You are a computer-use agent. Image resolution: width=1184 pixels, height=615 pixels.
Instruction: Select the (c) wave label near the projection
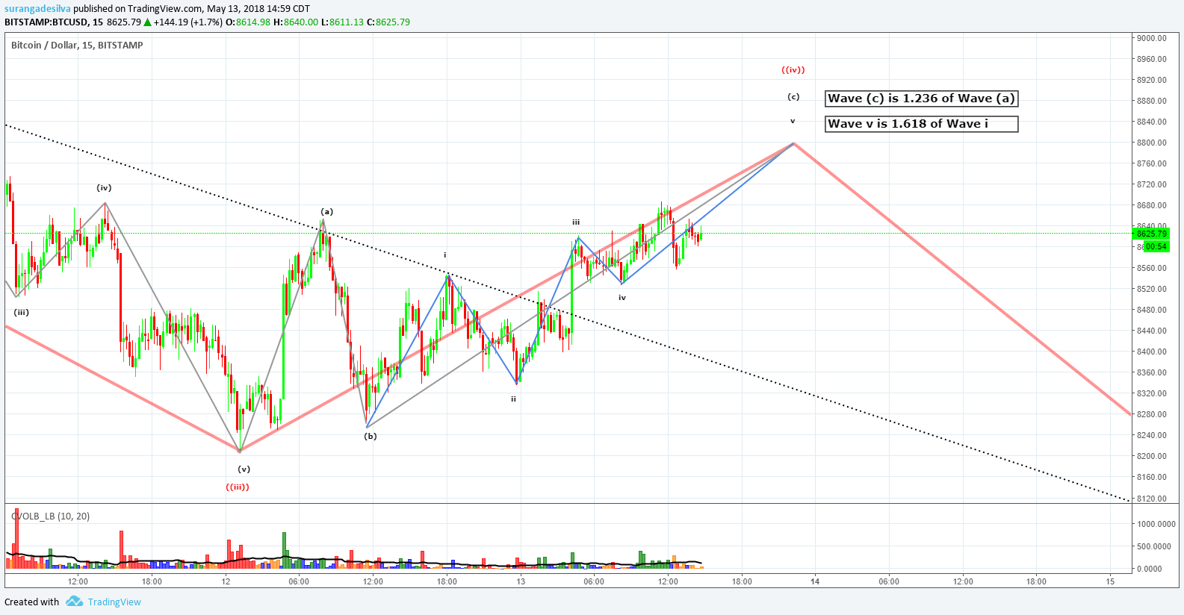(793, 97)
